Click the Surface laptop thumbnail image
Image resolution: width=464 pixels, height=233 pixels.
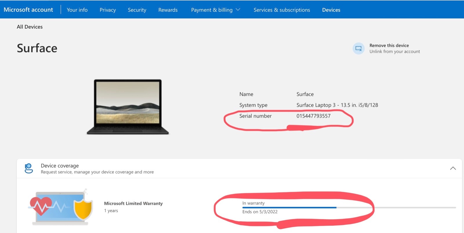(128, 107)
